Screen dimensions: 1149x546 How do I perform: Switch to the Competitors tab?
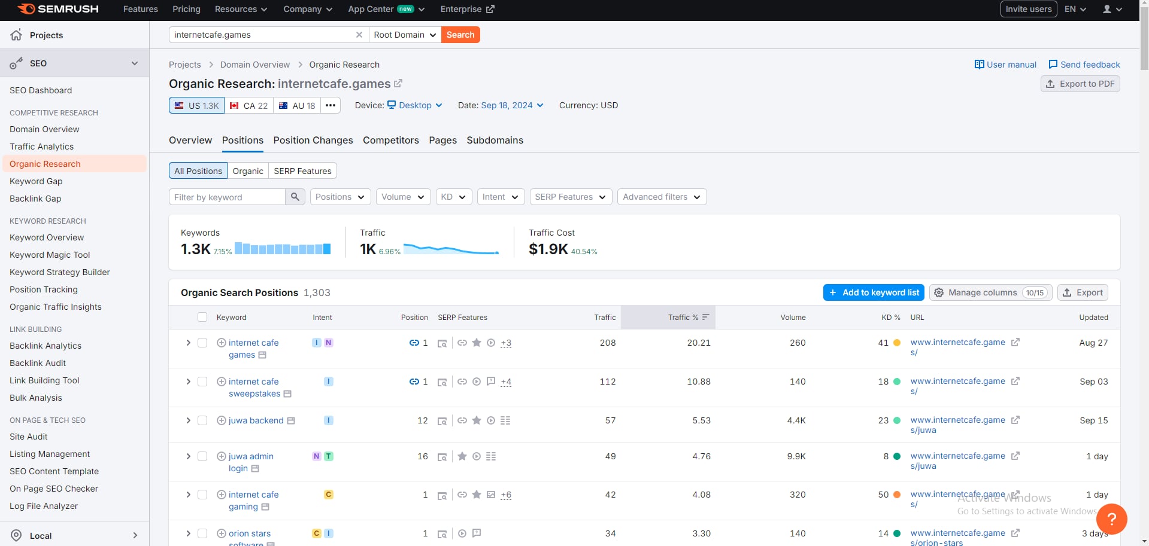[390, 140]
